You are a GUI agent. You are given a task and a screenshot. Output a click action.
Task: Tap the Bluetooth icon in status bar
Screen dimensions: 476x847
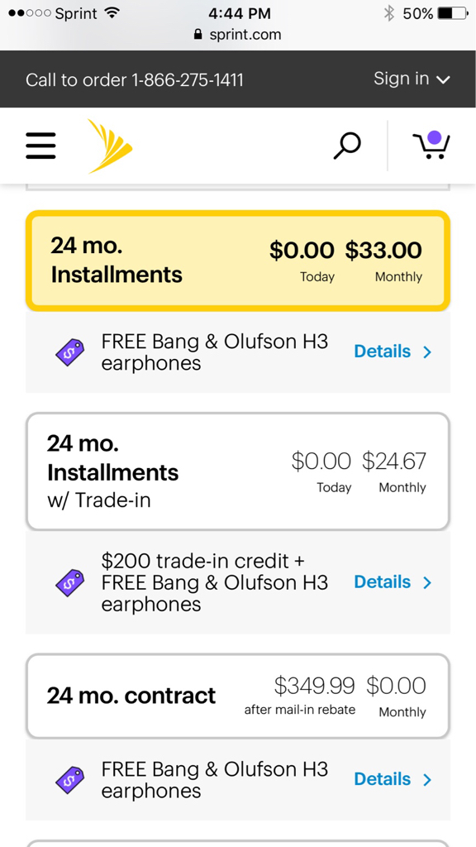pyautogui.click(x=388, y=13)
